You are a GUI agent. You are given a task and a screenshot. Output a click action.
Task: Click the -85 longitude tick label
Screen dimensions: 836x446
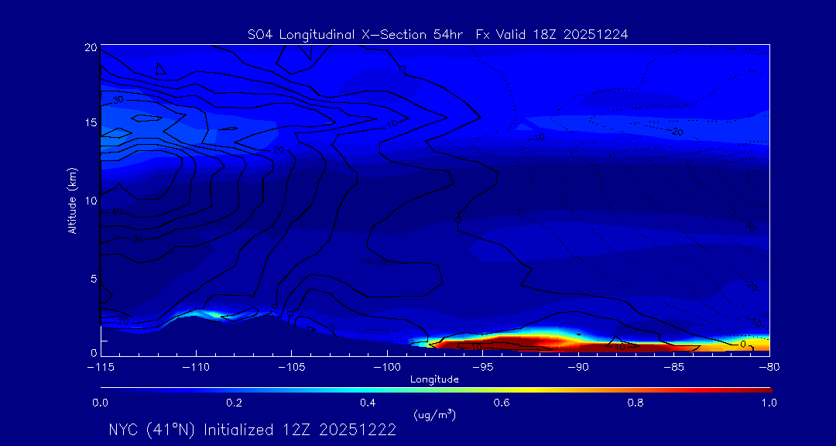[674, 368]
